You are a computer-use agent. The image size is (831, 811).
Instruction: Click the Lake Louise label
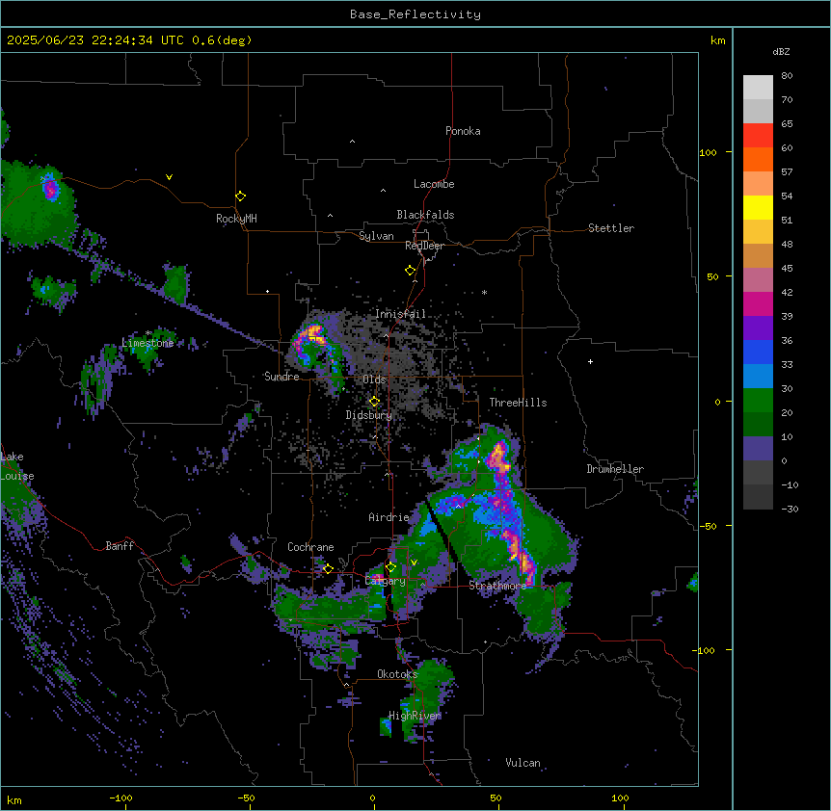point(17,466)
